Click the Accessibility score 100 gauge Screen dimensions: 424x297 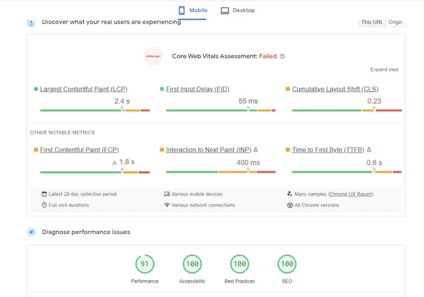pyautogui.click(x=192, y=264)
